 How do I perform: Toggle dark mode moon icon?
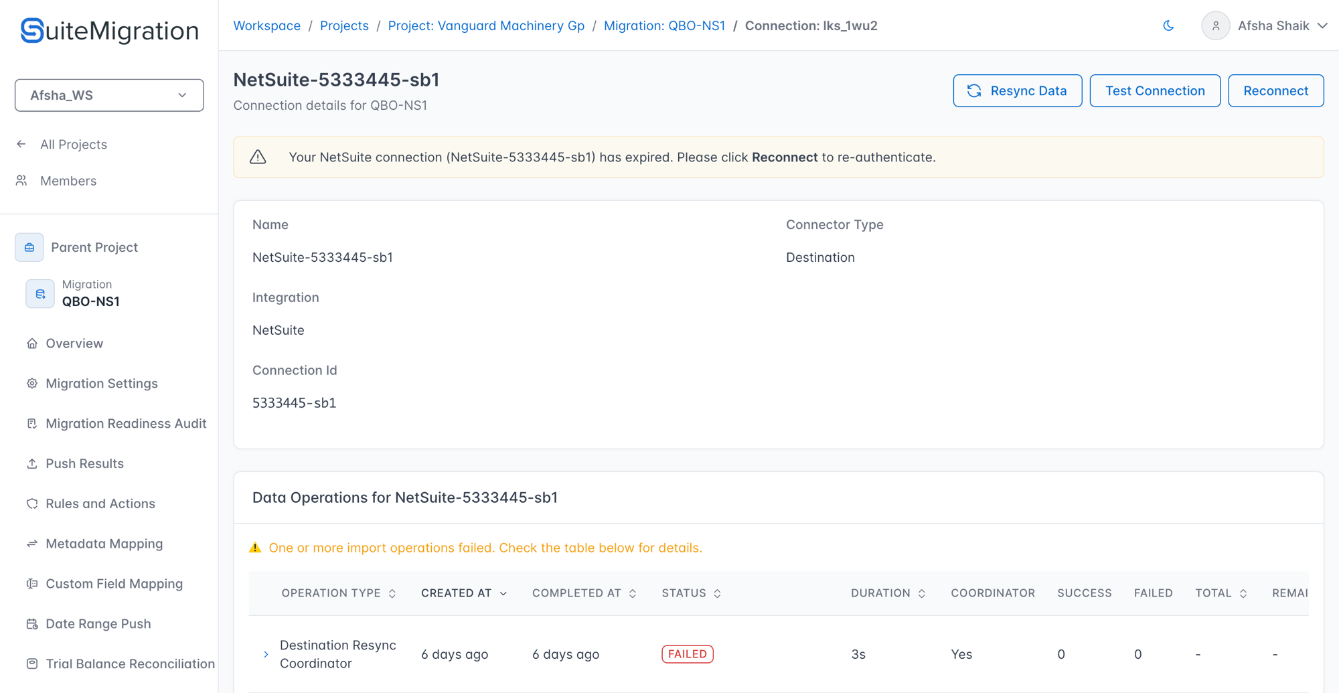pos(1168,25)
